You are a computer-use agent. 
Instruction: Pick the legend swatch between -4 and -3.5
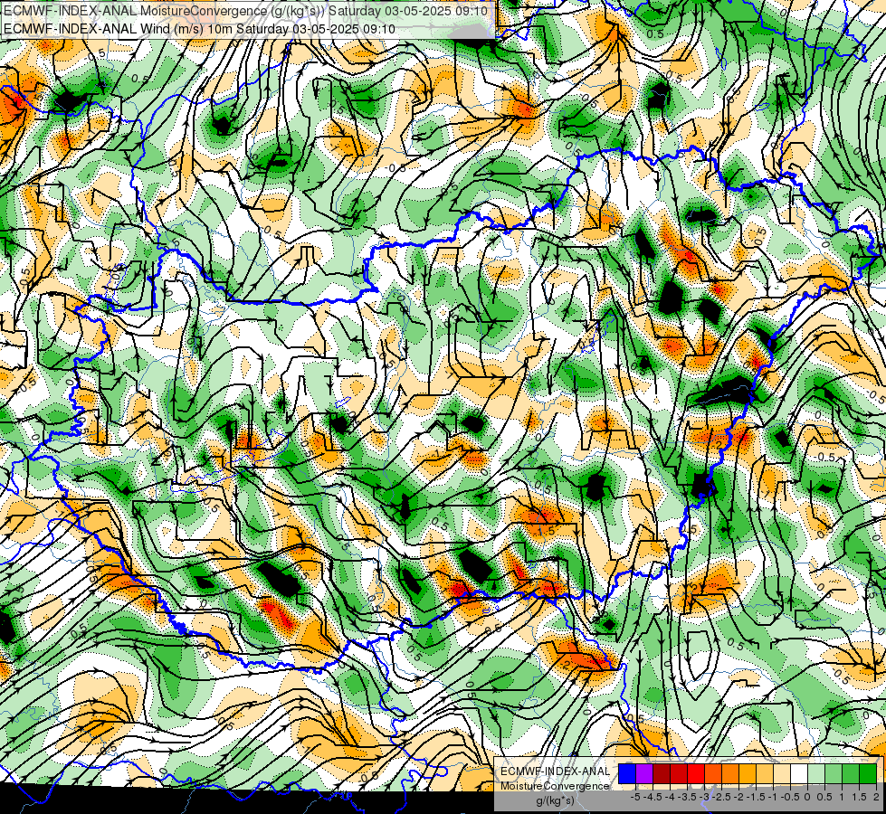(679, 773)
